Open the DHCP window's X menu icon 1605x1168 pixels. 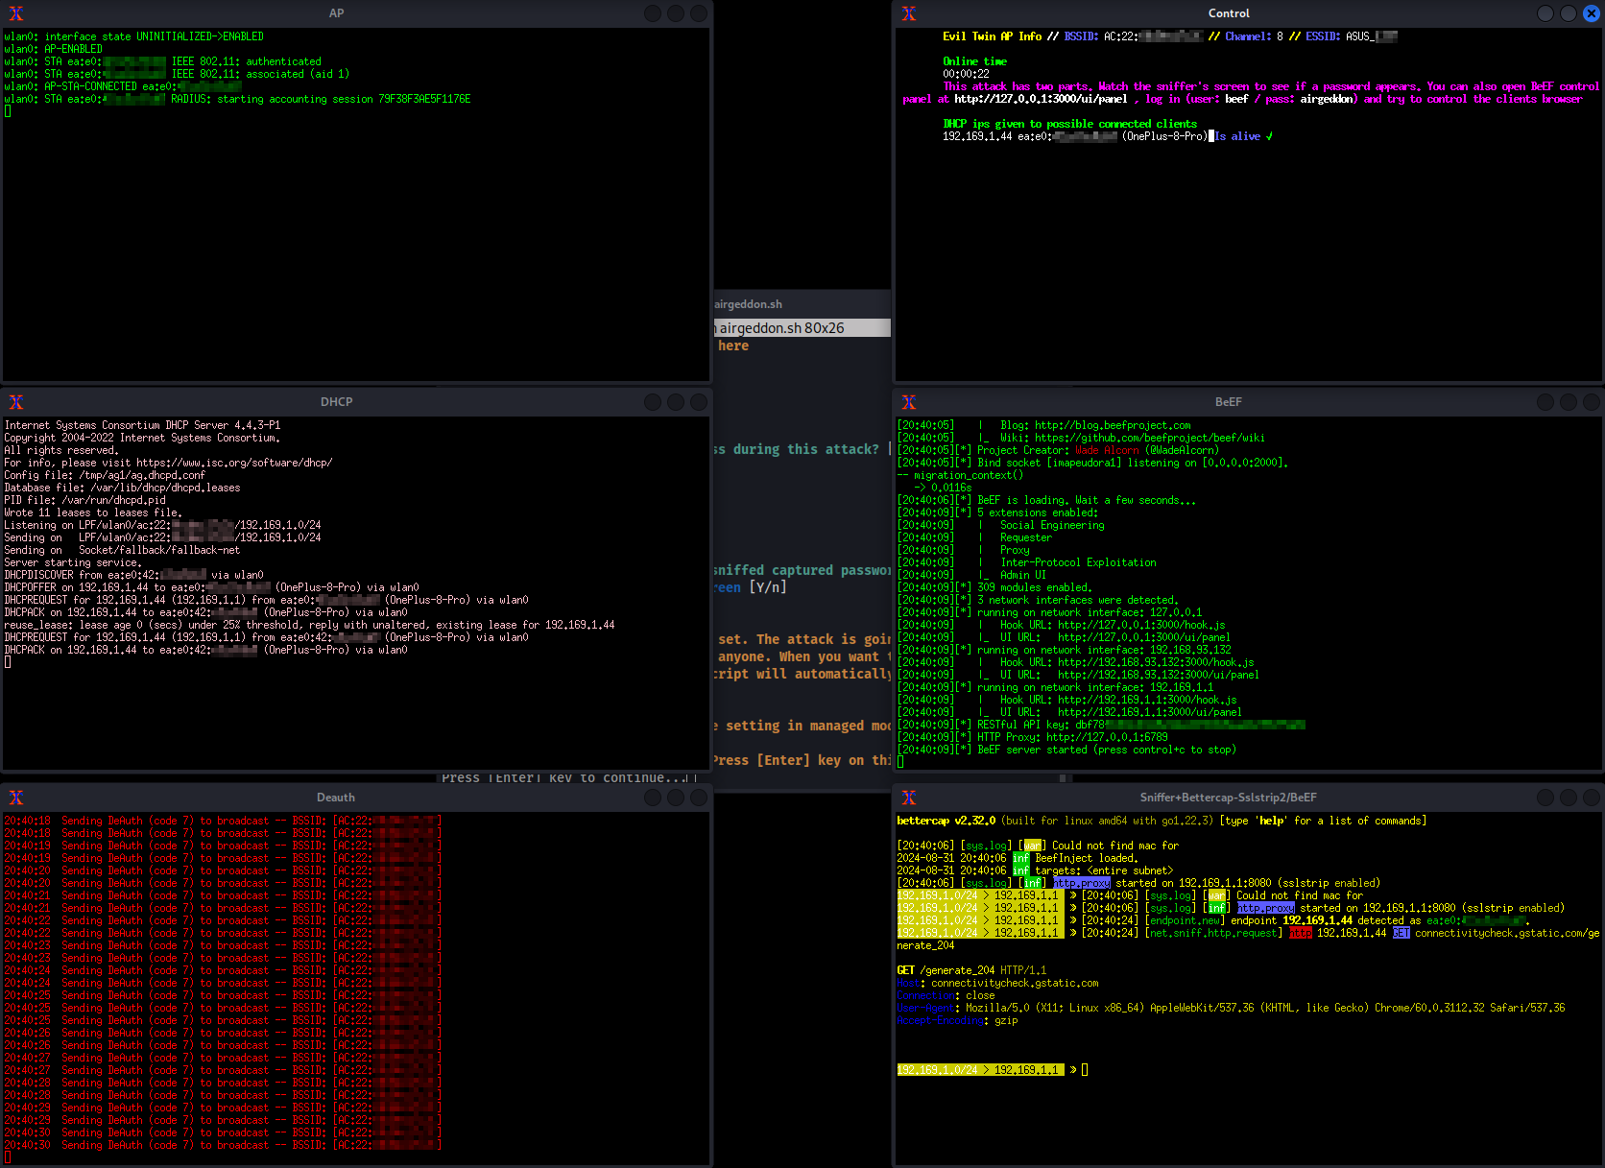point(16,402)
